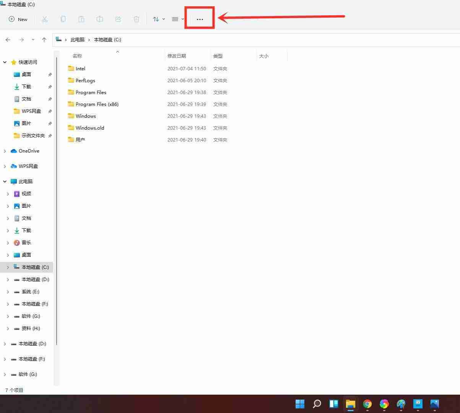Select the Paste icon in the toolbar
This screenshot has height=413, width=460.
(x=81, y=19)
